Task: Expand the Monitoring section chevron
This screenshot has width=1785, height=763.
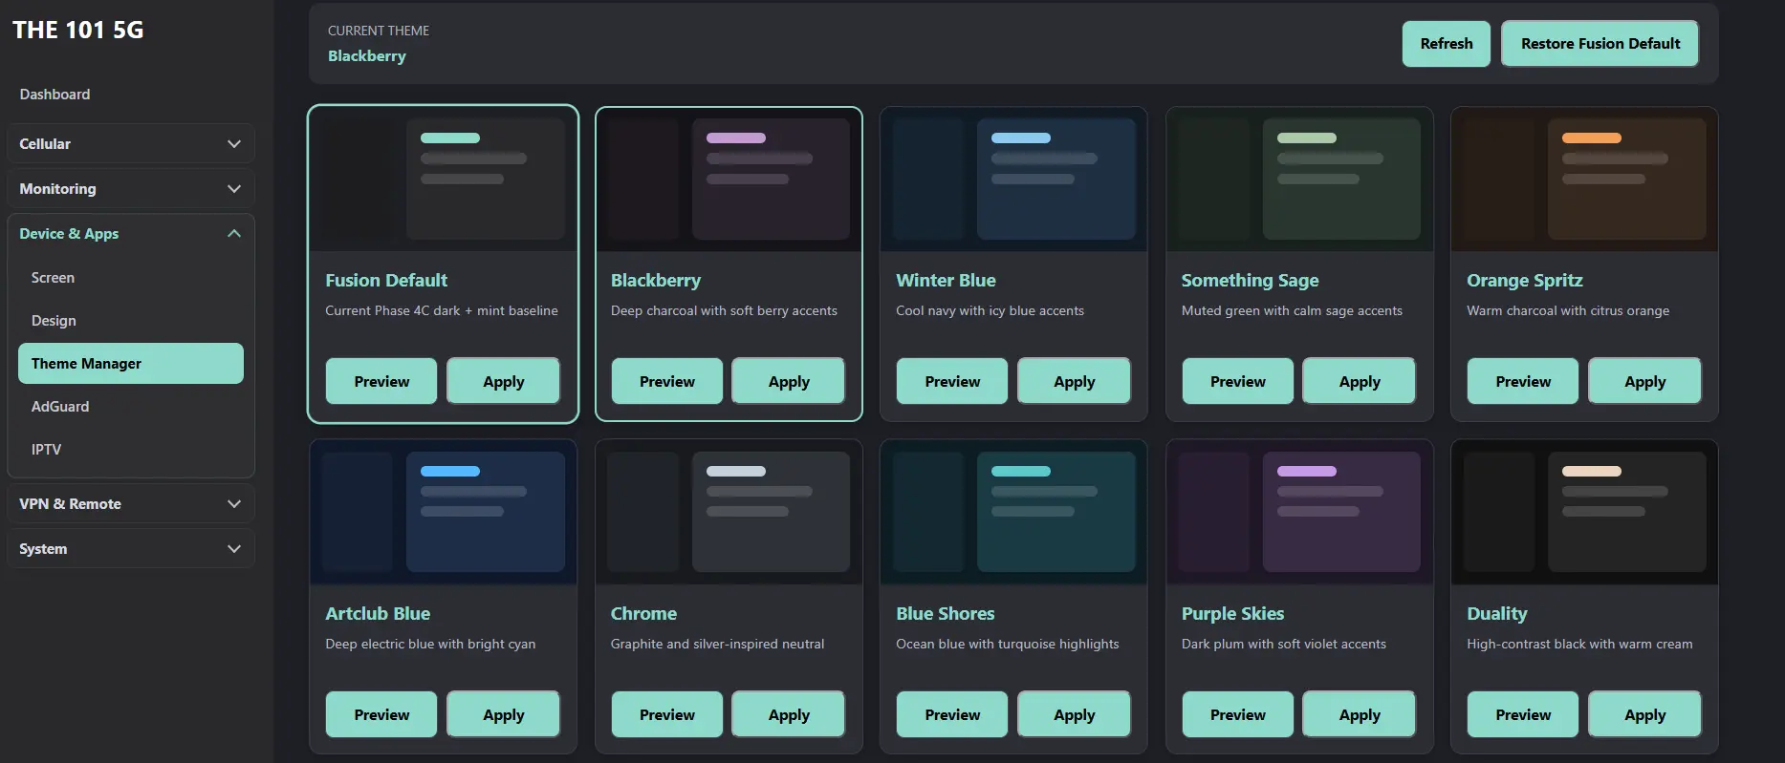Action: tap(234, 189)
